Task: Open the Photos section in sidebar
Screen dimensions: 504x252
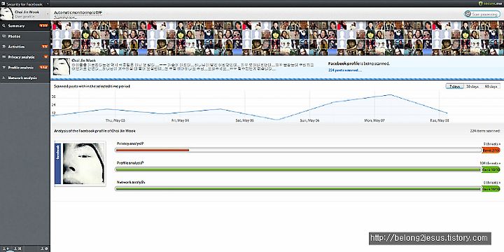Action: tap(24, 36)
